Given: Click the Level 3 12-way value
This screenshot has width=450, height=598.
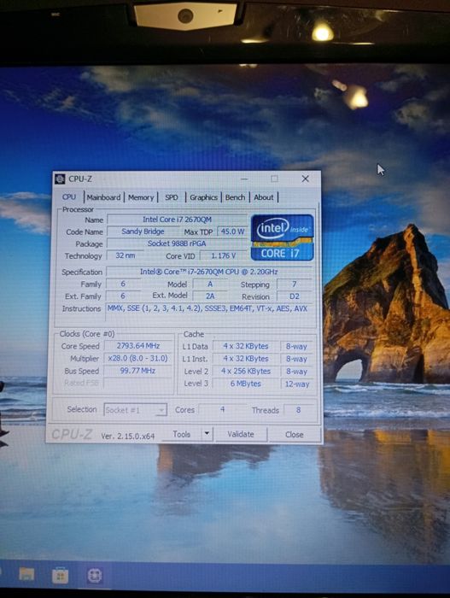Looking at the screenshot, I should click(x=297, y=384).
